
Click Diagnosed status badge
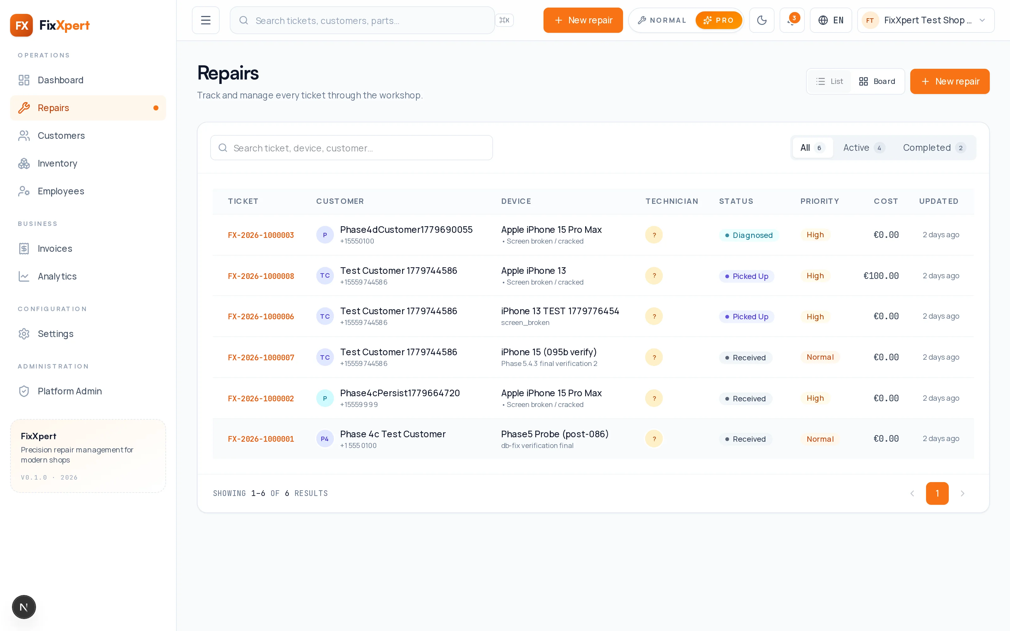[749, 235]
